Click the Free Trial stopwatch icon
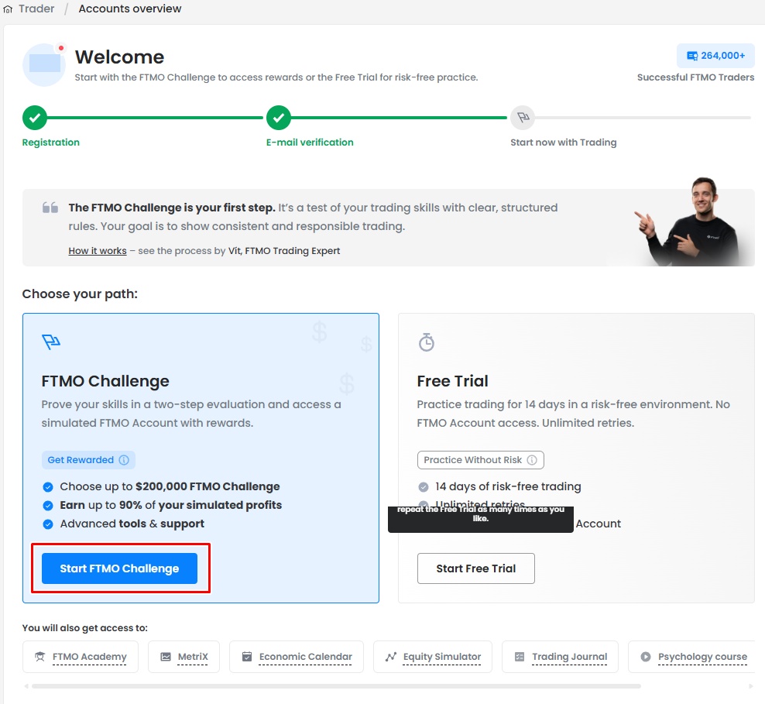This screenshot has width=765, height=704. 427,342
